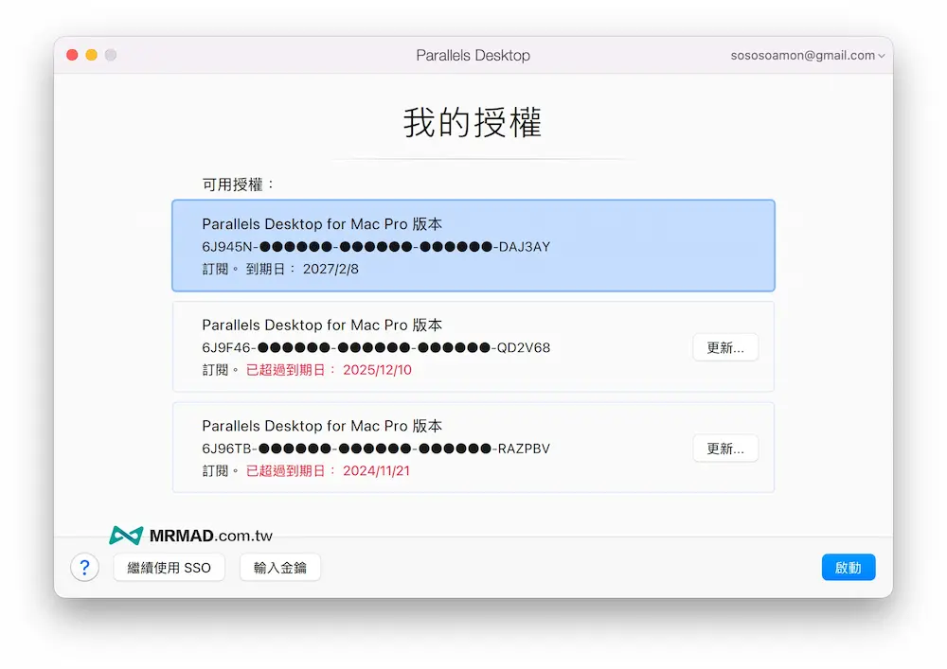Click the red traffic light close icon
This screenshot has height=669, width=947.
tap(72, 55)
